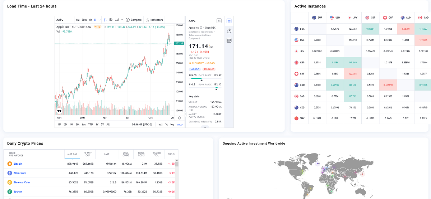Select the candlestick chart style icon
431x199 pixels.
click(111, 20)
